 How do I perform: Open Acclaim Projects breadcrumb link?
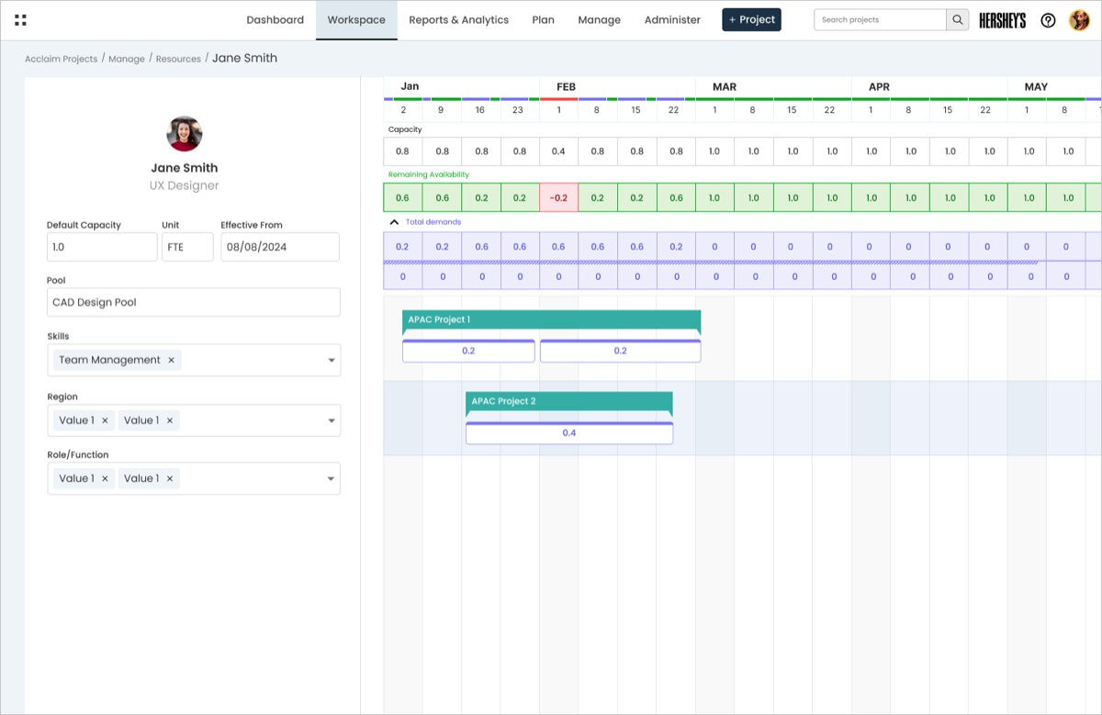pos(61,59)
